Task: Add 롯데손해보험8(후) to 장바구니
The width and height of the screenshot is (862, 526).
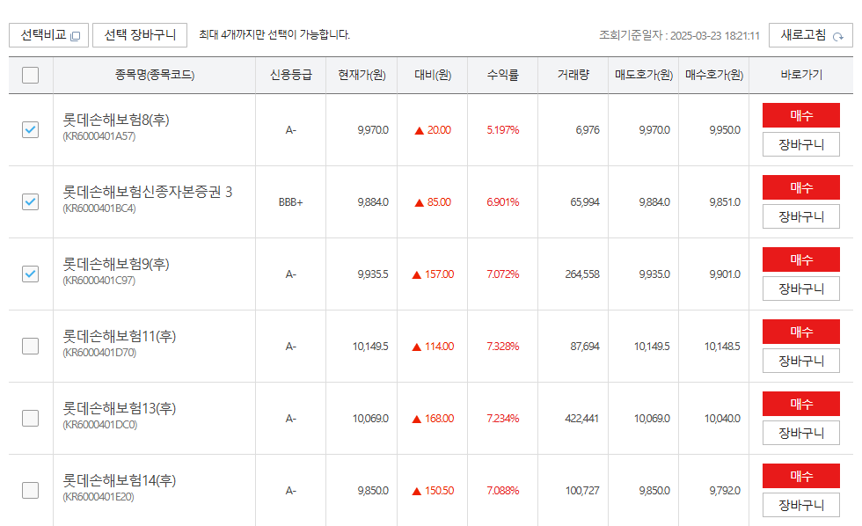Action: (x=801, y=144)
